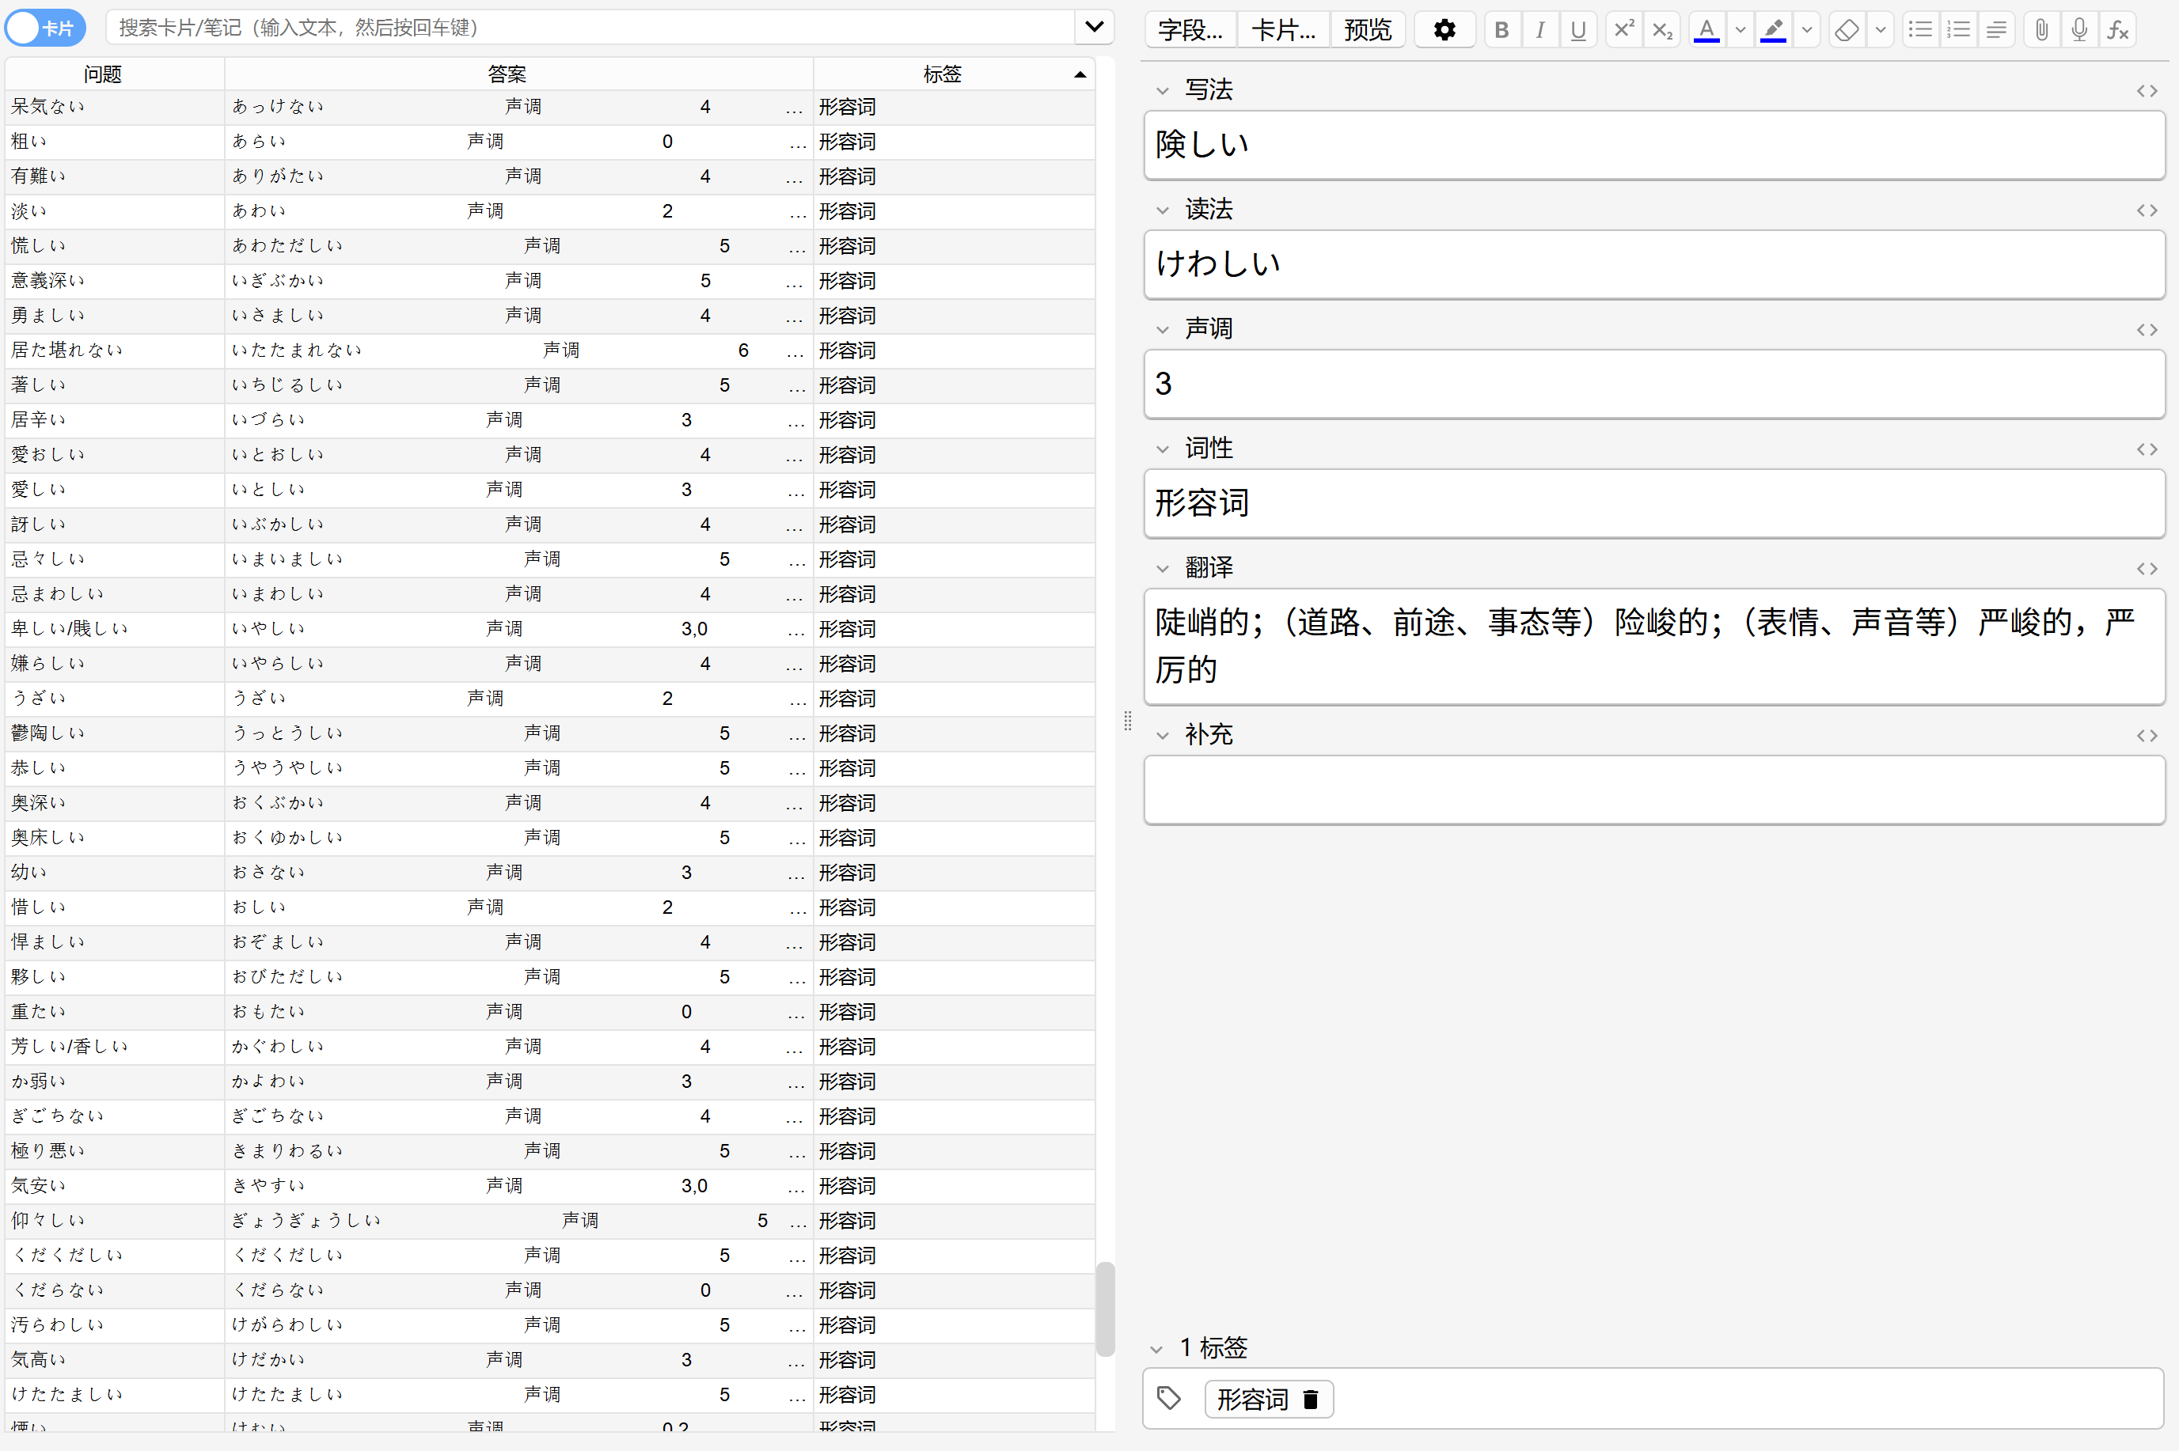Open editor settings gear icon
The height and width of the screenshot is (1451, 2179).
tap(1444, 29)
